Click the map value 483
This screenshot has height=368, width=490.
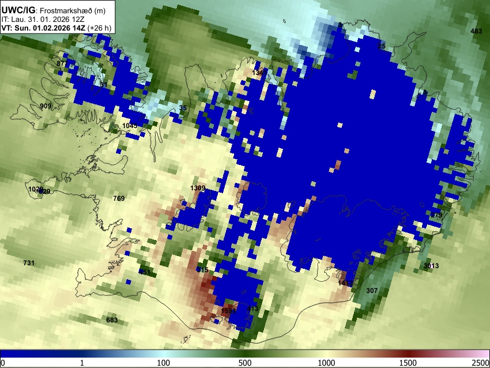[476, 31]
